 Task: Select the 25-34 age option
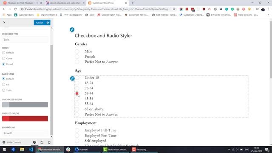click(x=77, y=88)
